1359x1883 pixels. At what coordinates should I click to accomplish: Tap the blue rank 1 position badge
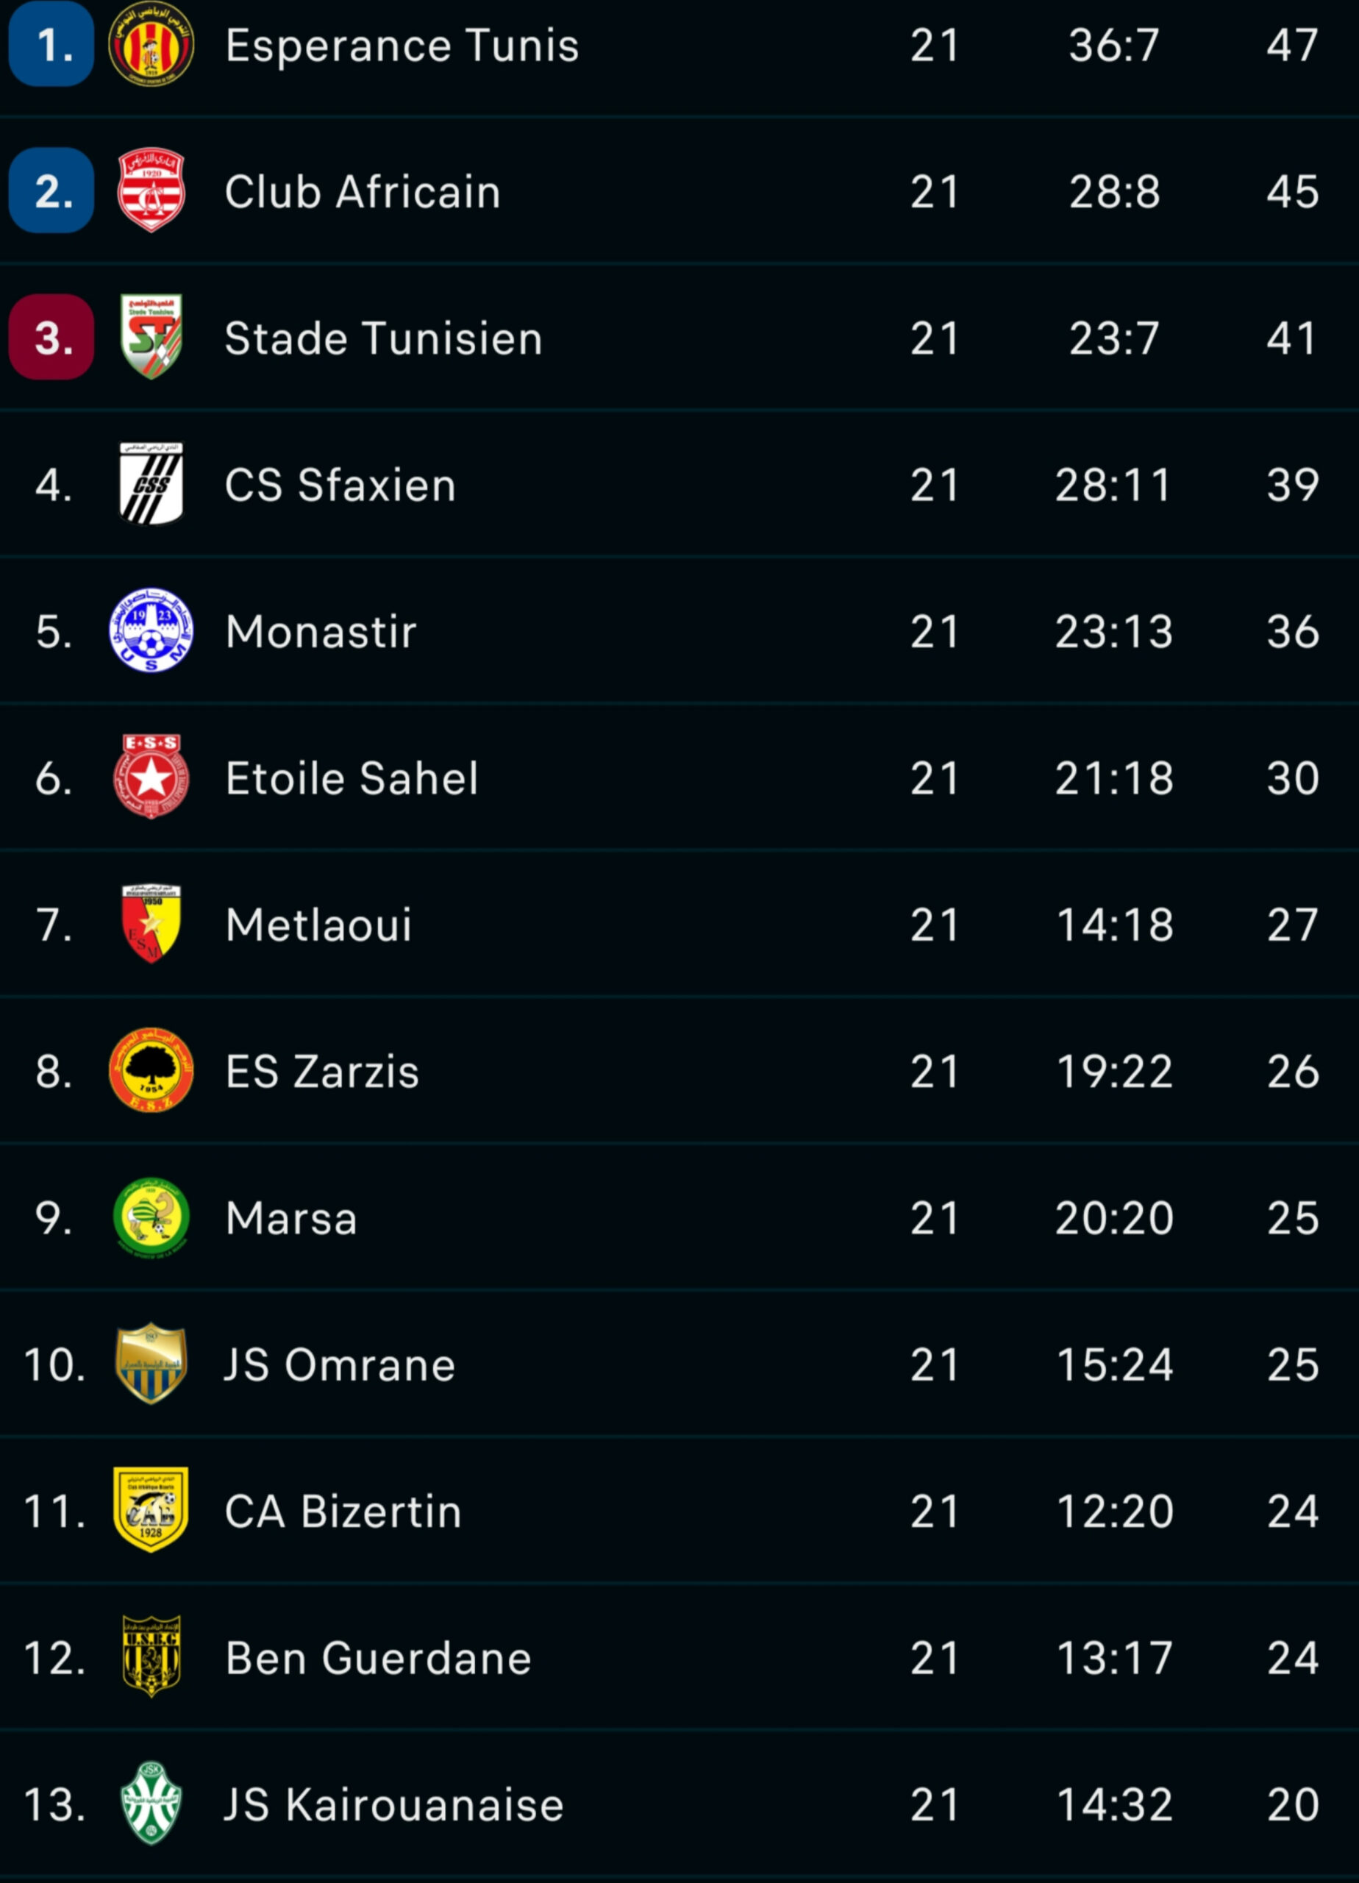[x=51, y=45]
